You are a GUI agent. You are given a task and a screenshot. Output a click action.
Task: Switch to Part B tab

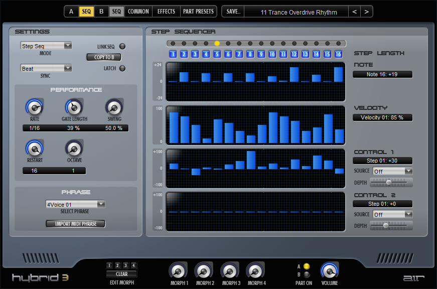101,12
